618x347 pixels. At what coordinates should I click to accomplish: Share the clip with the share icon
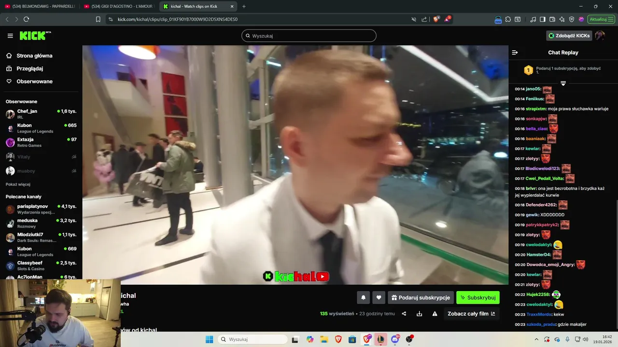click(x=404, y=314)
